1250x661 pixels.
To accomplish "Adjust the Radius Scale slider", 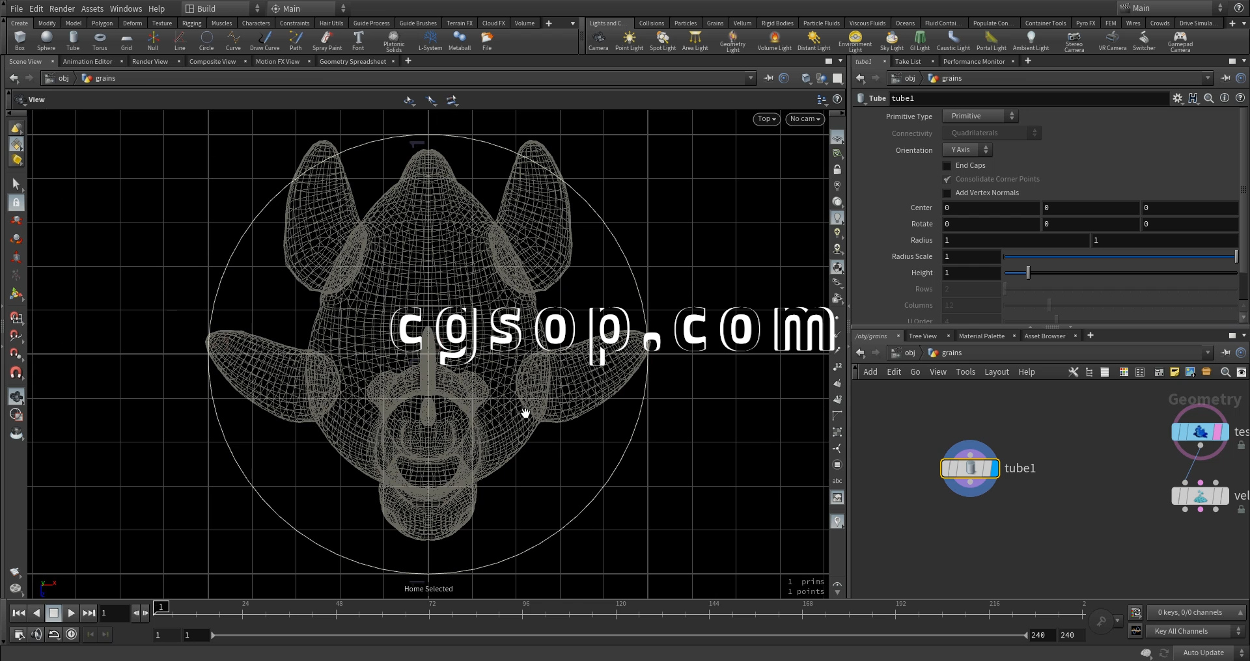I will 1236,256.
